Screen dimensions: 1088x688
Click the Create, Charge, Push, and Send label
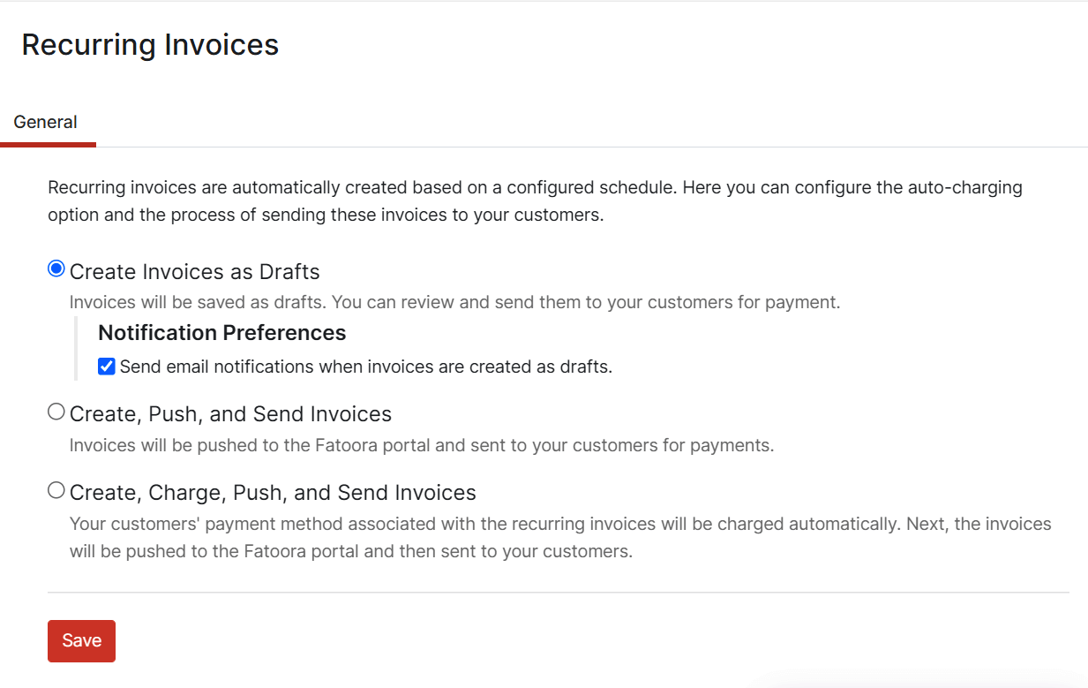click(272, 492)
